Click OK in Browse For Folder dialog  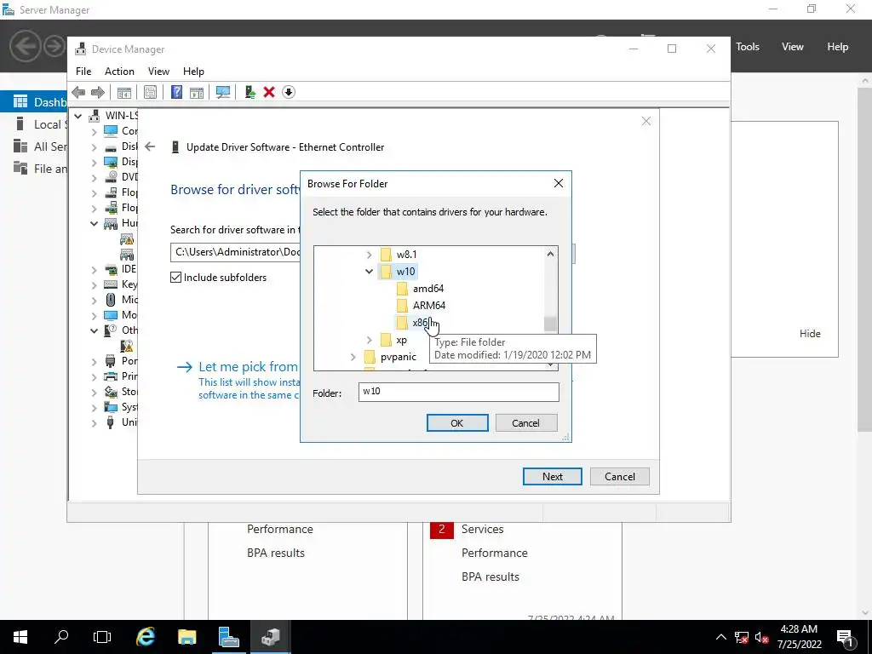click(457, 422)
